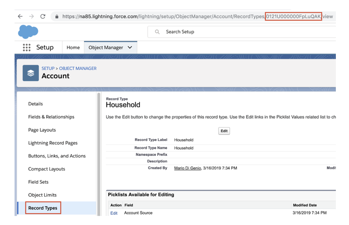
Task: Open Buttons, Links, and Actions
Action: [57, 156]
